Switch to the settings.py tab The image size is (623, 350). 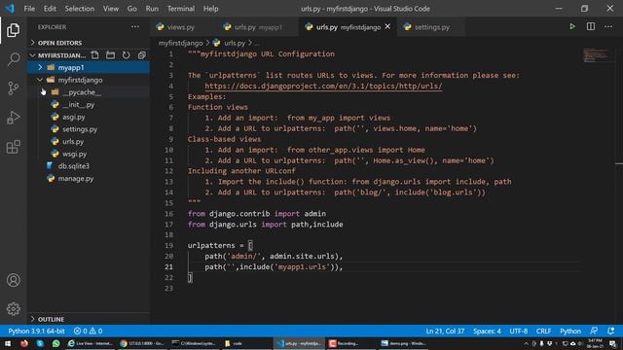point(431,27)
